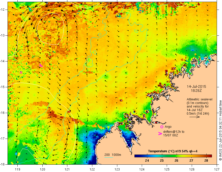Image resolution: width=222 pixels, height=172 pixels.
Task: Click the 26 value on temperature scale
Action: click(x=176, y=161)
